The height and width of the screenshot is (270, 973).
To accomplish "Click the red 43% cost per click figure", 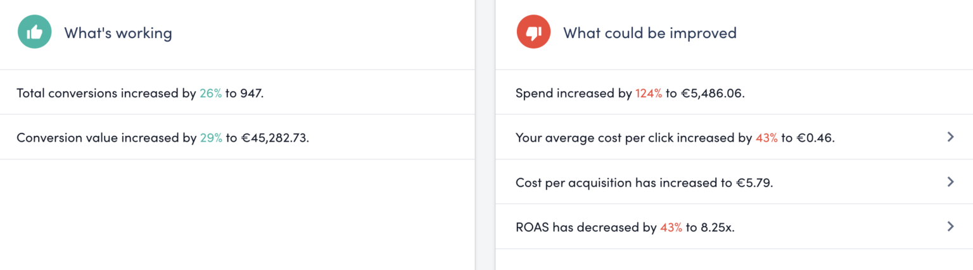I will click(766, 137).
